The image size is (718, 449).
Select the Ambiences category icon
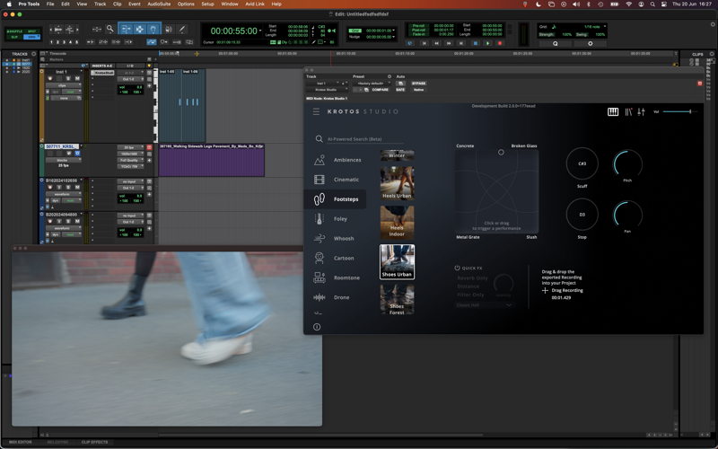click(x=320, y=160)
